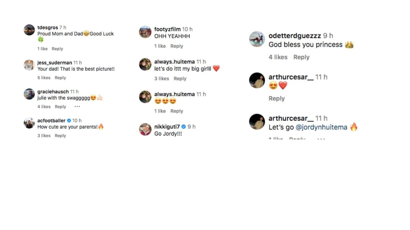Reply to tdesgros comment
The image size is (410, 230).
[x=57, y=49]
